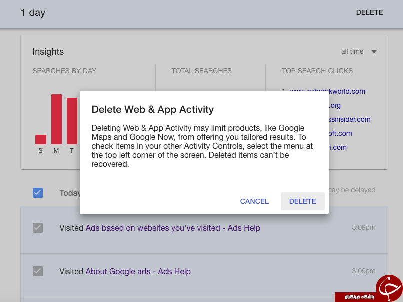Open 'Ads based on websites you've visited - Ads Help' link
This screenshot has width=403, height=302.
[x=173, y=228]
